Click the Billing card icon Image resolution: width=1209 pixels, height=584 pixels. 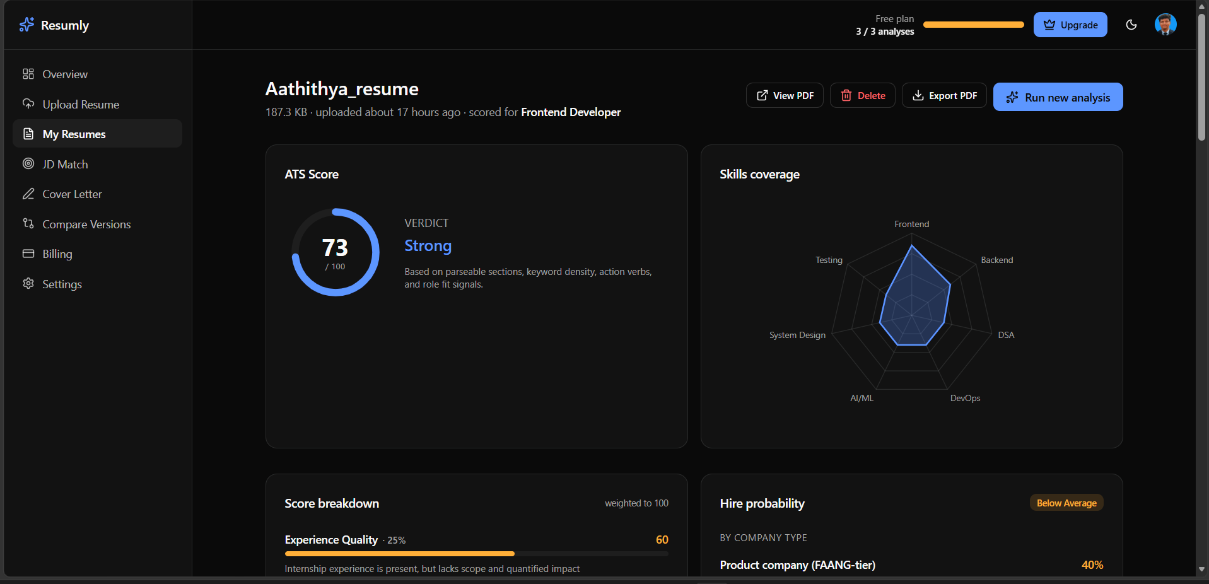pos(28,254)
